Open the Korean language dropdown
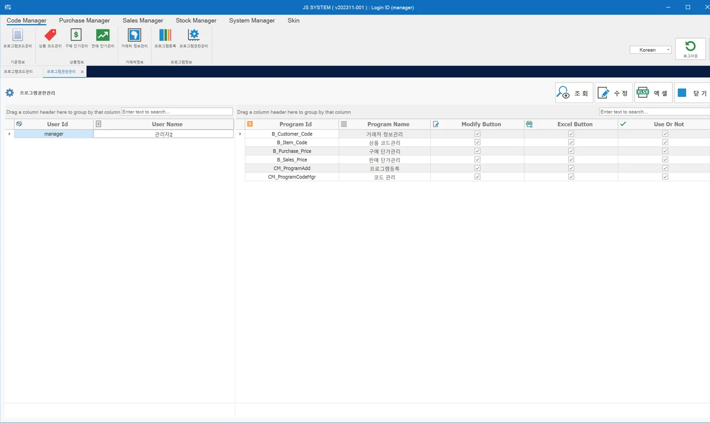This screenshot has height=423, width=710. pos(650,50)
